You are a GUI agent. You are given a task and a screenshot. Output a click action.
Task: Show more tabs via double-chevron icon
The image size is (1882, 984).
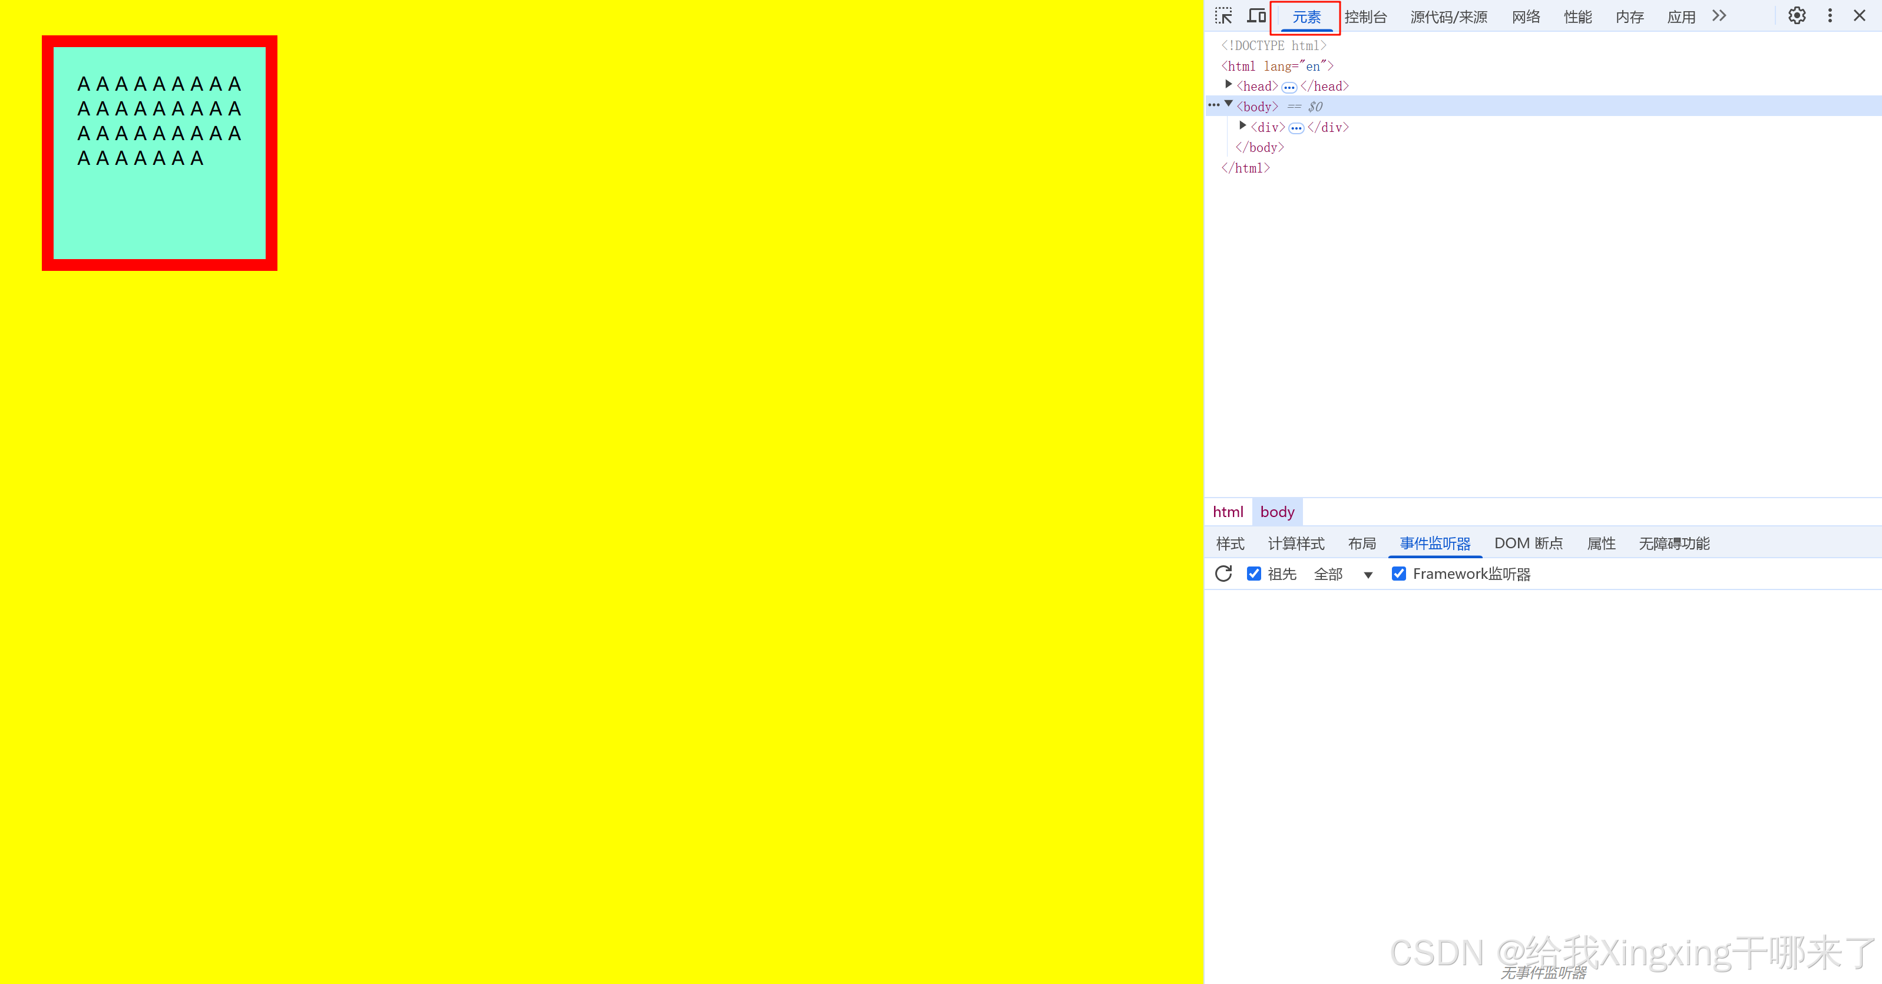coord(1719,16)
